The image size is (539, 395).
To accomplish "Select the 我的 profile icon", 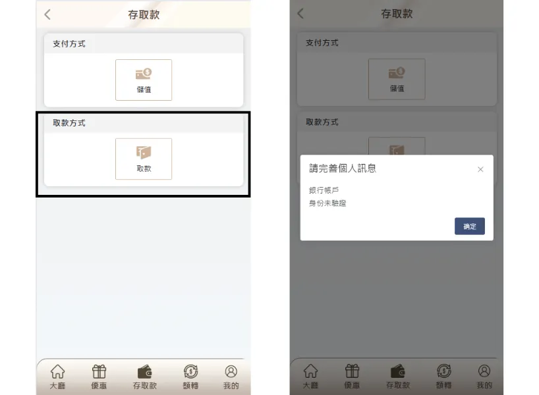I will pyautogui.click(x=231, y=375).
